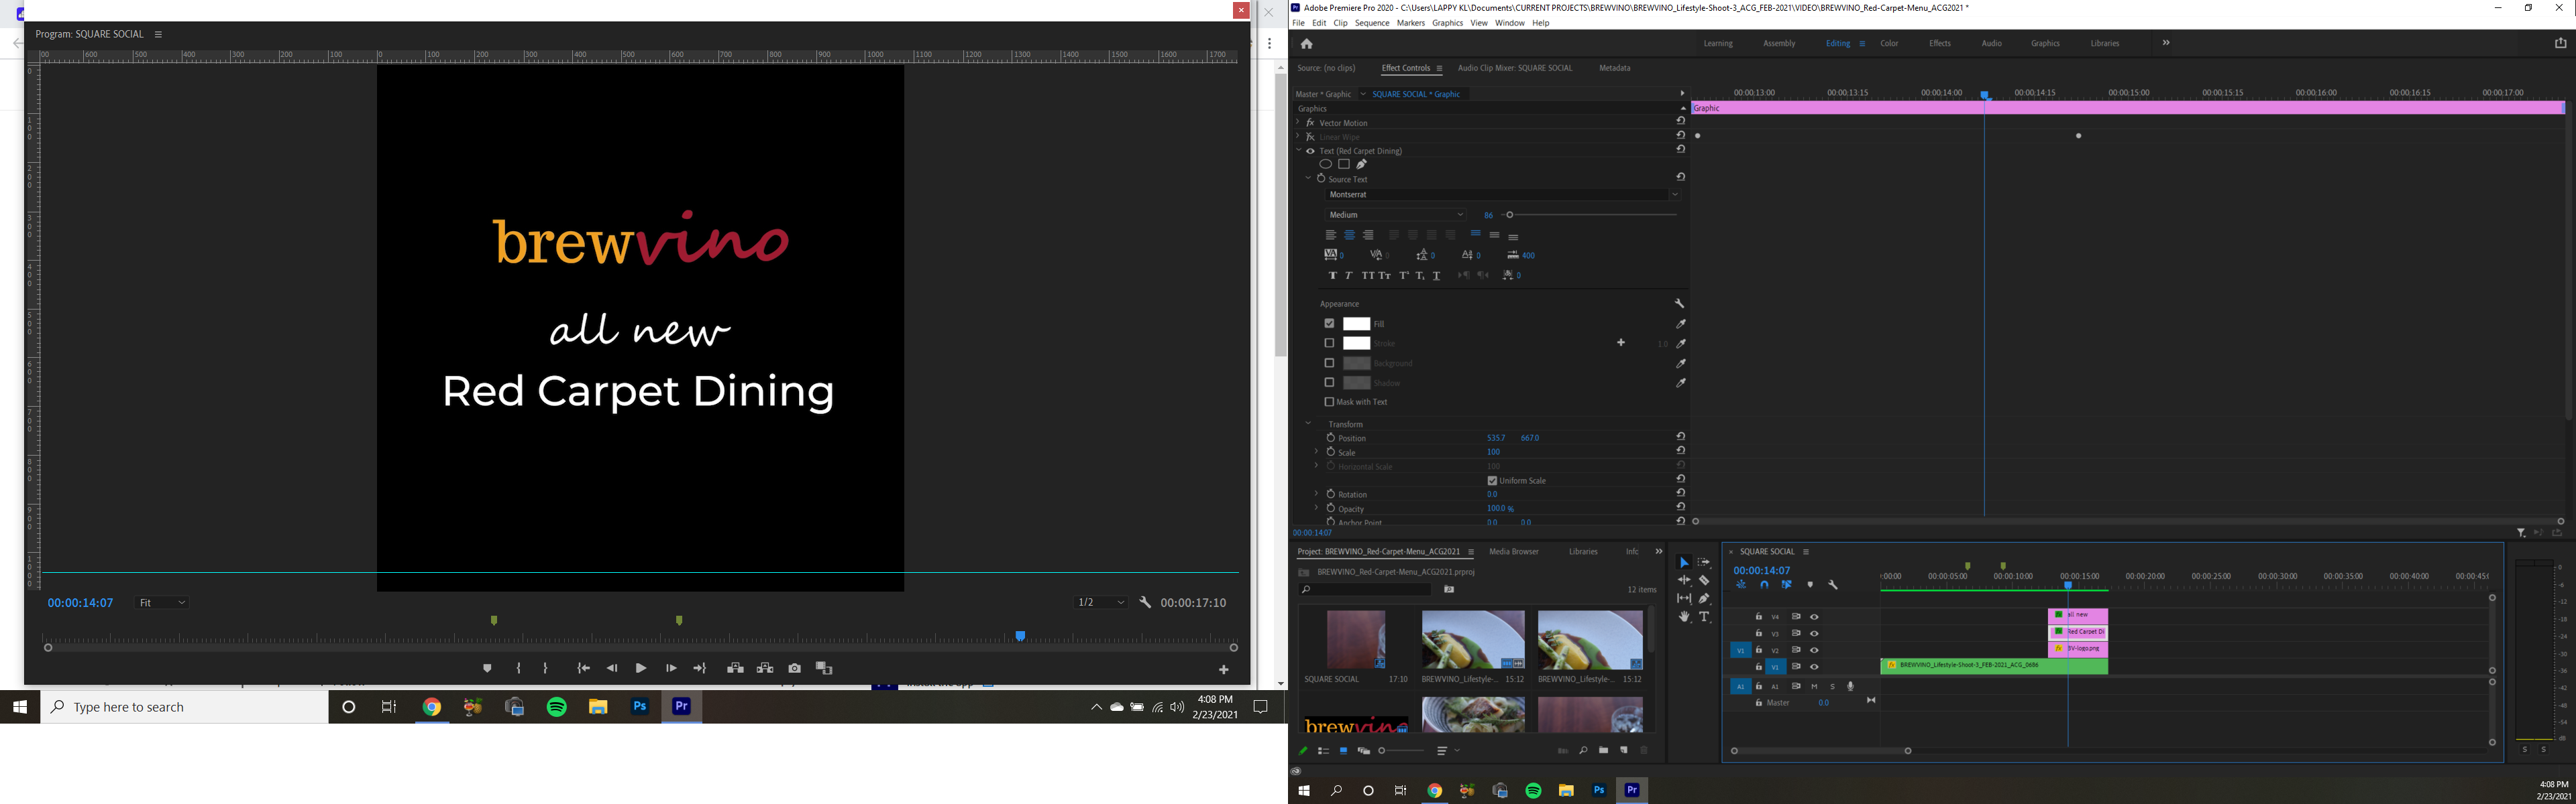The height and width of the screenshot is (804, 2576).
Task: Mute audio track A1
Action: coord(1815,686)
